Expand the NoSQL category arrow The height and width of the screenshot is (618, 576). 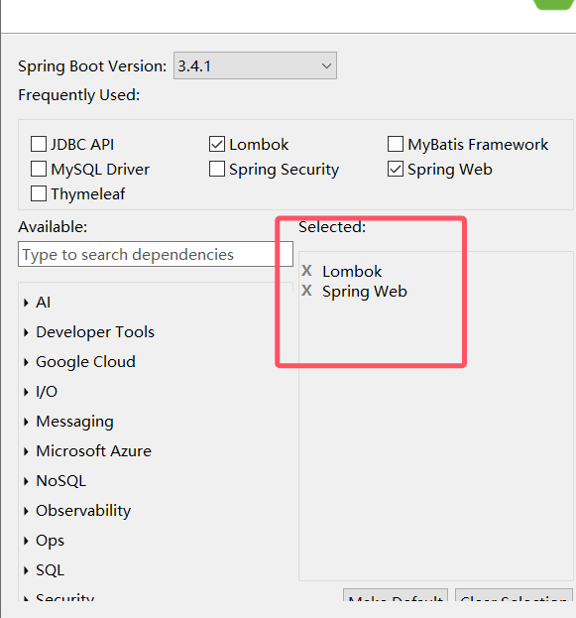26,481
